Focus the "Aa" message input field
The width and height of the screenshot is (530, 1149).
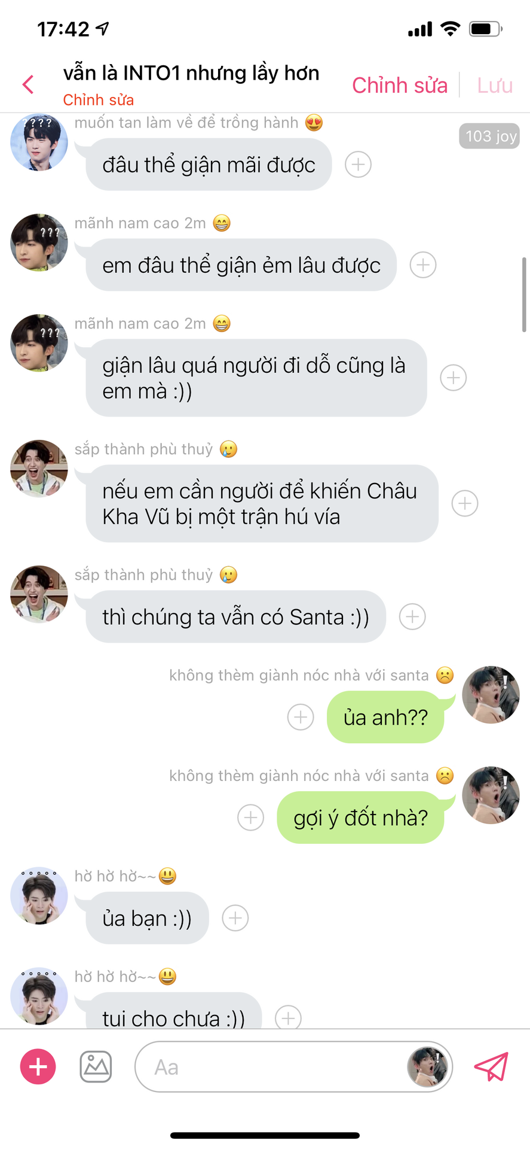coord(269,1066)
